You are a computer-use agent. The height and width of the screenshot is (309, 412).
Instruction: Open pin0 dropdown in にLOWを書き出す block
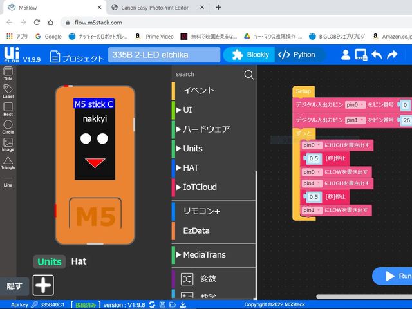click(x=312, y=172)
